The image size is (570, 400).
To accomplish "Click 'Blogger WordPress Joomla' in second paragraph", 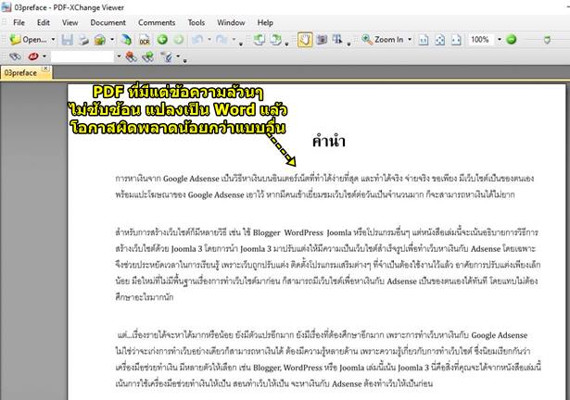I will pyautogui.click(x=302, y=232).
